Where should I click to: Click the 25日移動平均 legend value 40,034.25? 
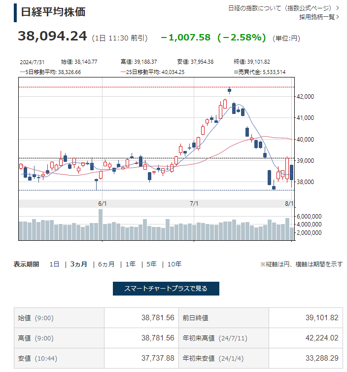[x=173, y=72]
